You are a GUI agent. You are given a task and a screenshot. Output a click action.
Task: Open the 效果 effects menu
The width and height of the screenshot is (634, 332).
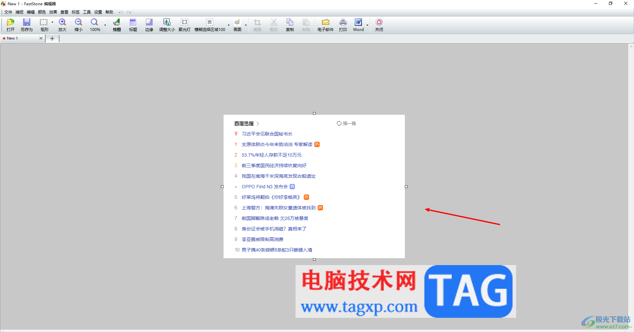pos(53,12)
